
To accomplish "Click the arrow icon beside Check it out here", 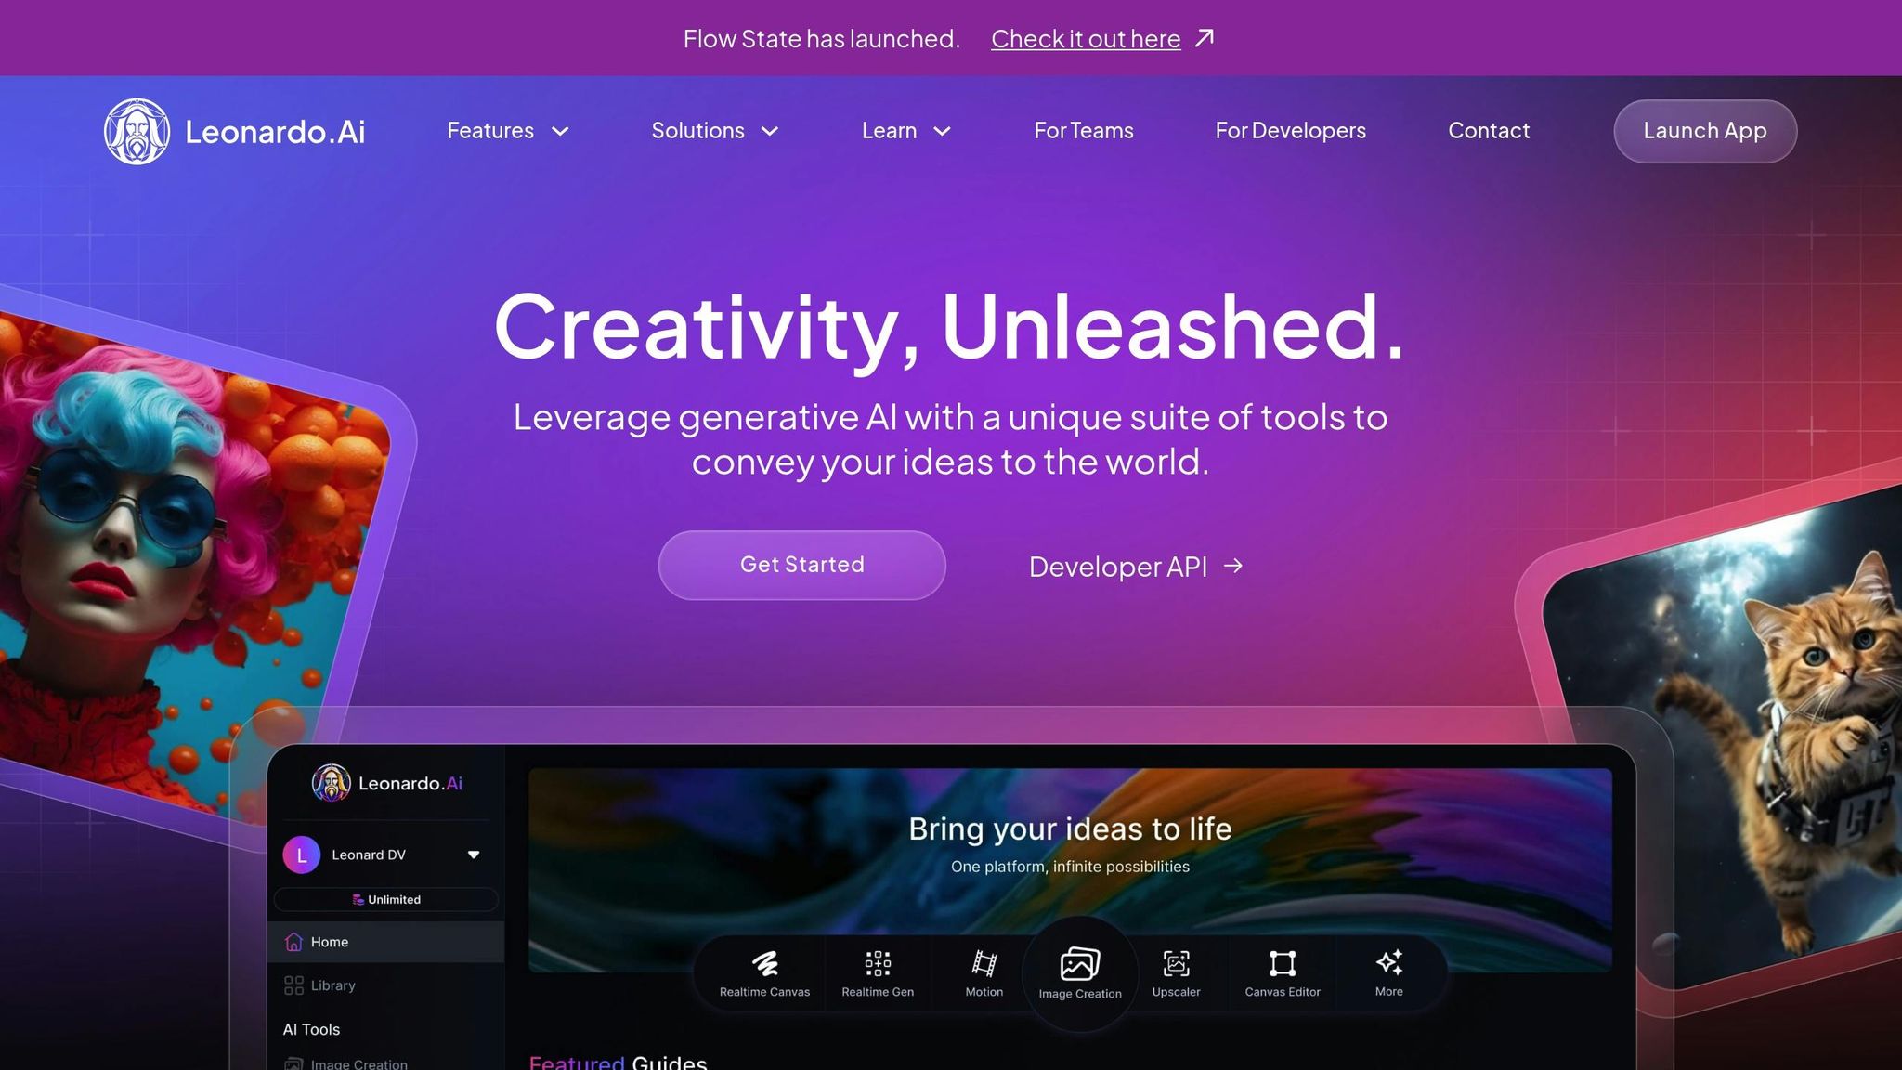I will pyautogui.click(x=1205, y=38).
